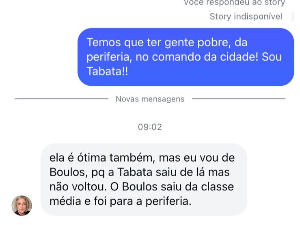Click "Boulos," starting the gray bubble's second line
Screen dimensions: 300x225
[x=69, y=172]
